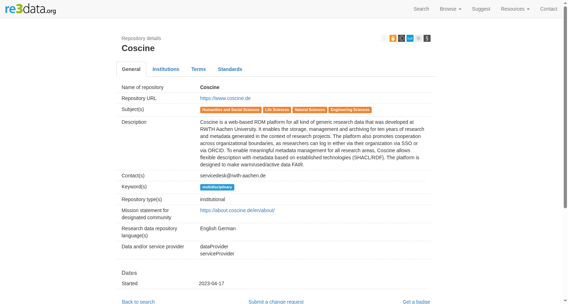568x304 pixels.
Task: Click the 'institutional' repository type value
Action: (x=213, y=199)
